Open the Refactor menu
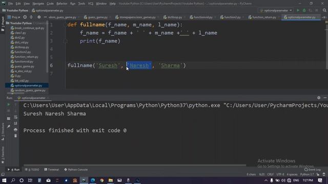Image resolution: width=328 pixels, height=184 pixels. pyautogui.click(x=62, y=4)
